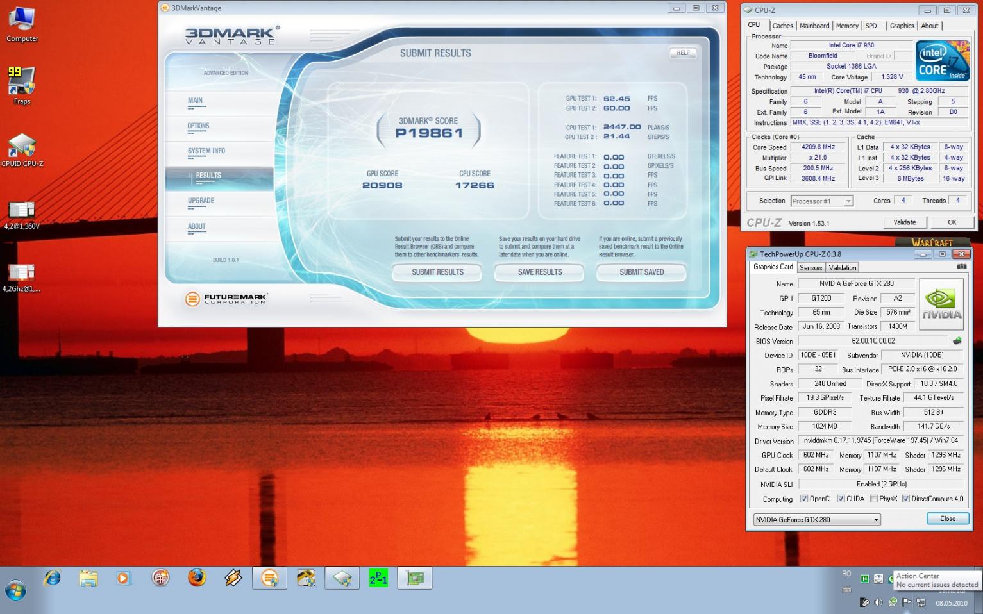The image size is (983, 614).
Task: Open the red globe app on taskbar
Action: (160, 578)
